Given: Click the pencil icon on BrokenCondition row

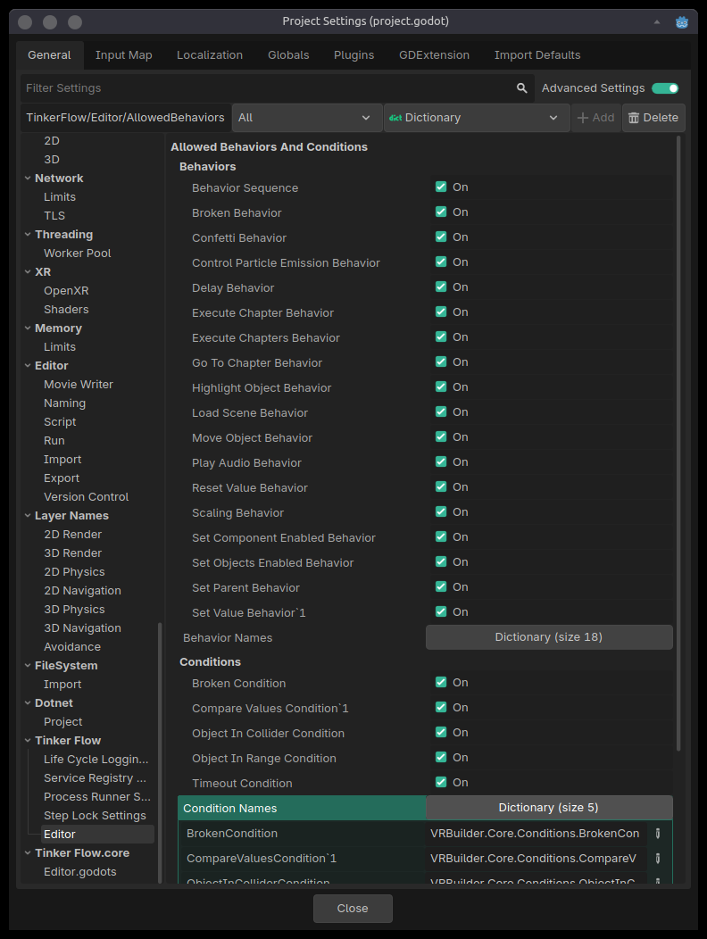Looking at the screenshot, I should pyautogui.click(x=658, y=833).
